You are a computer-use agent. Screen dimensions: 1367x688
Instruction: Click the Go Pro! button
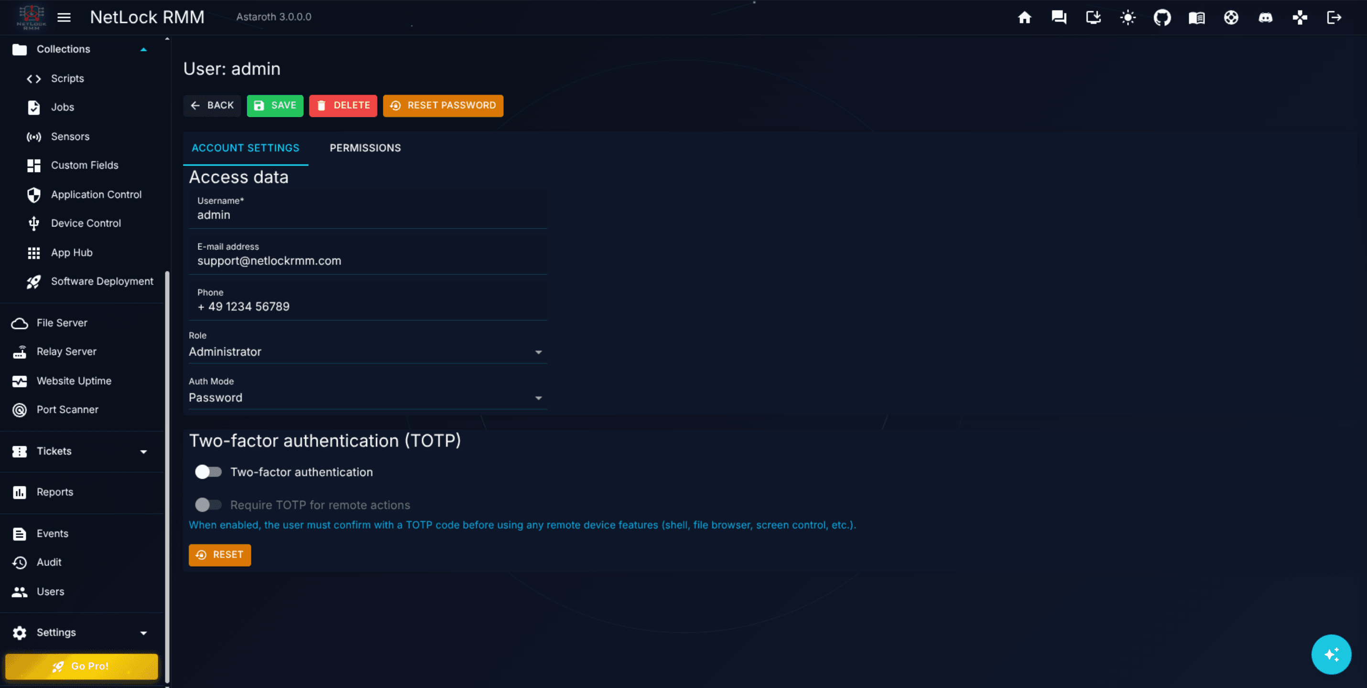(x=82, y=666)
